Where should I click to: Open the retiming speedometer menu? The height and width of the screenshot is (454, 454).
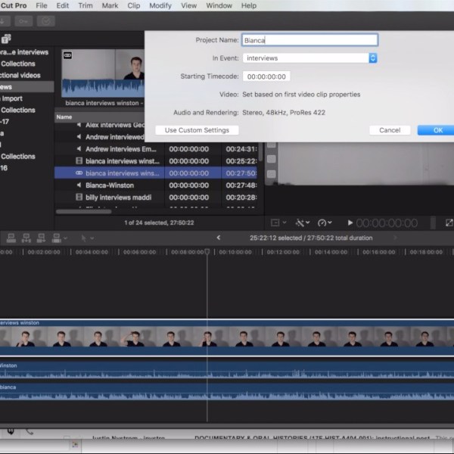point(325,223)
